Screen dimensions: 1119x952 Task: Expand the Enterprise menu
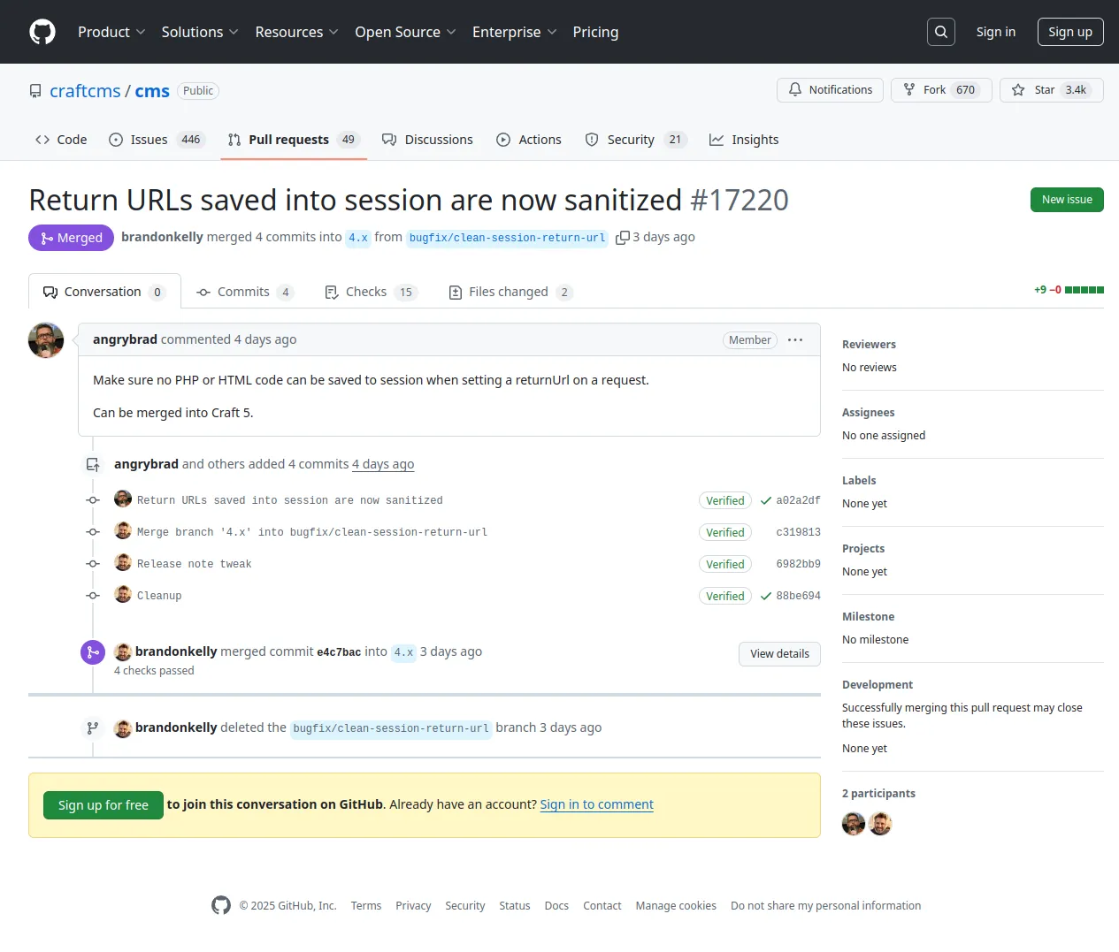click(x=514, y=32)
